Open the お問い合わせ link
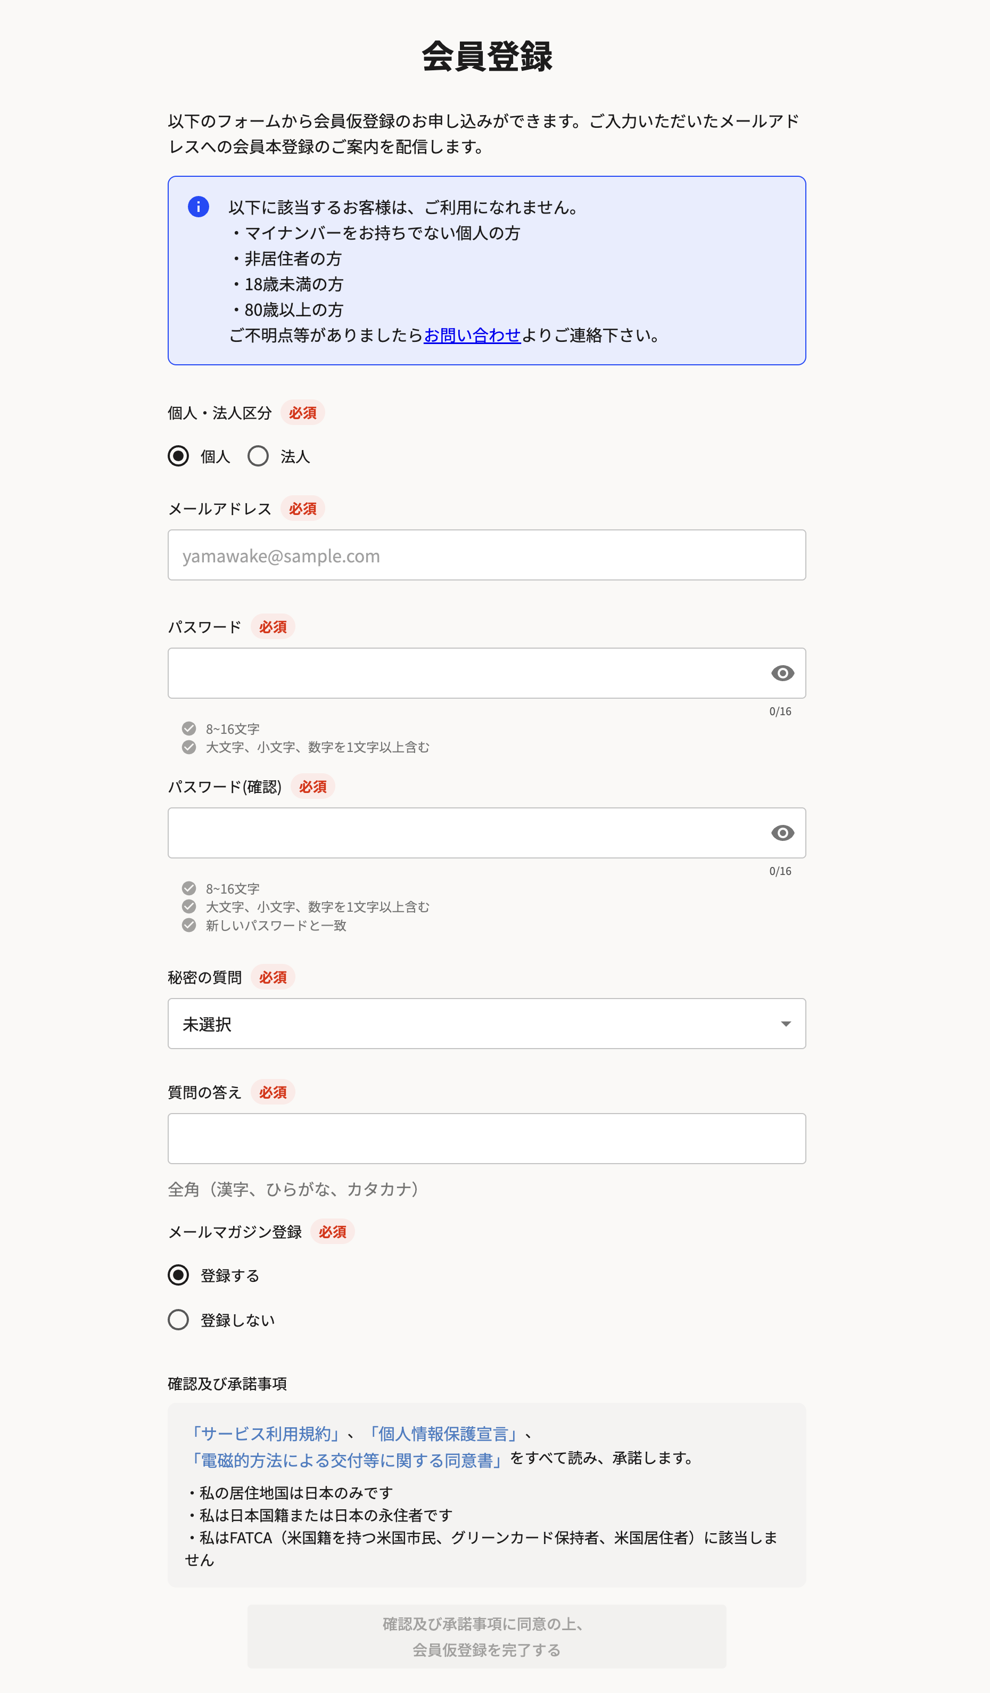 click(472, 335)
